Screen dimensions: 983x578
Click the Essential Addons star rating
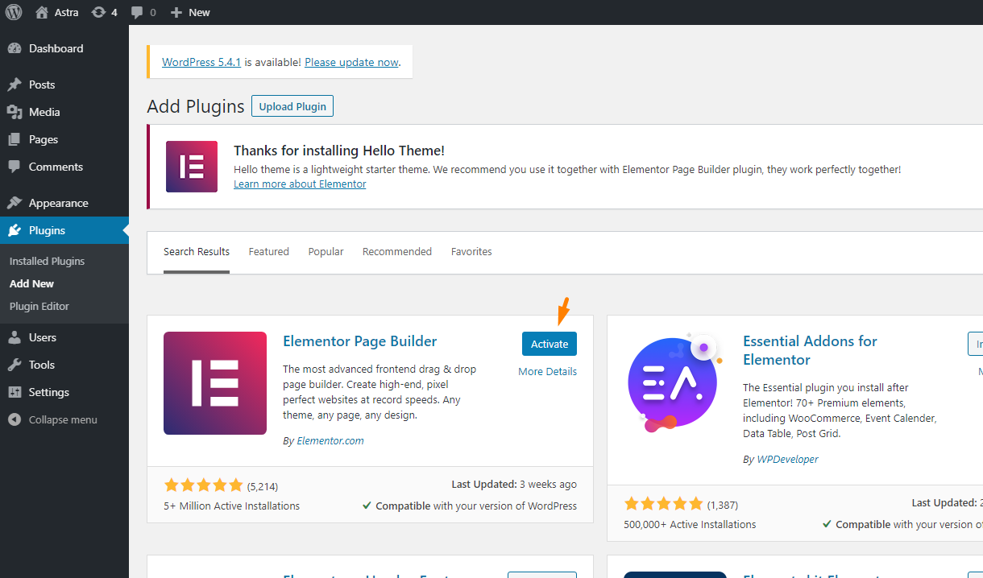pyautogui.click(x=664, y=504)
